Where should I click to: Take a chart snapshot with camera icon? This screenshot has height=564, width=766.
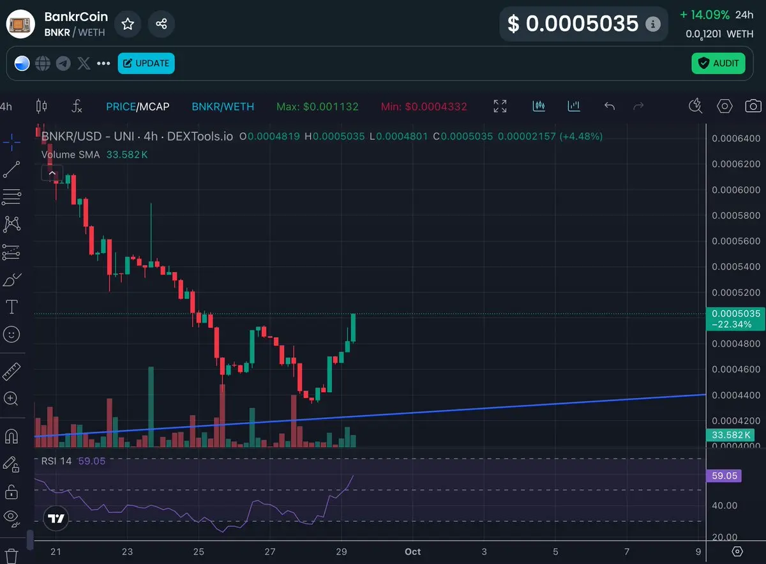point(753,106)
